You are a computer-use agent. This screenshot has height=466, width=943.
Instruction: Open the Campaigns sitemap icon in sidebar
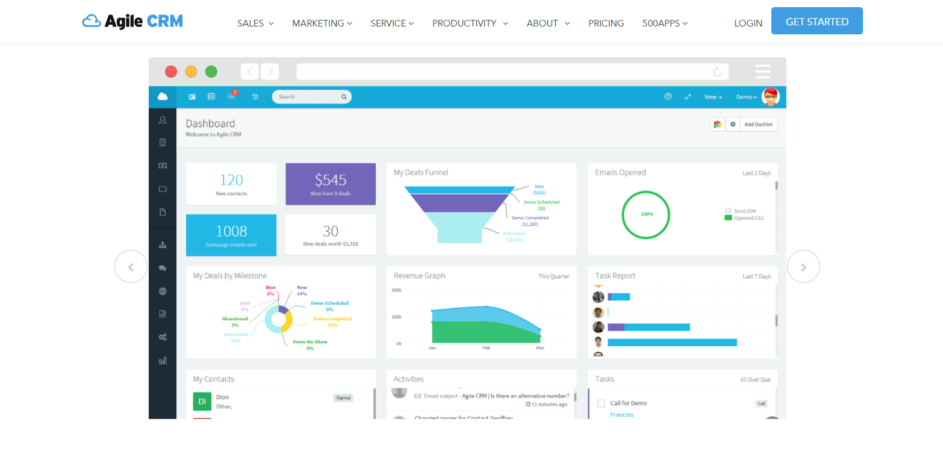pyautogui.click(x=163, y=245)
